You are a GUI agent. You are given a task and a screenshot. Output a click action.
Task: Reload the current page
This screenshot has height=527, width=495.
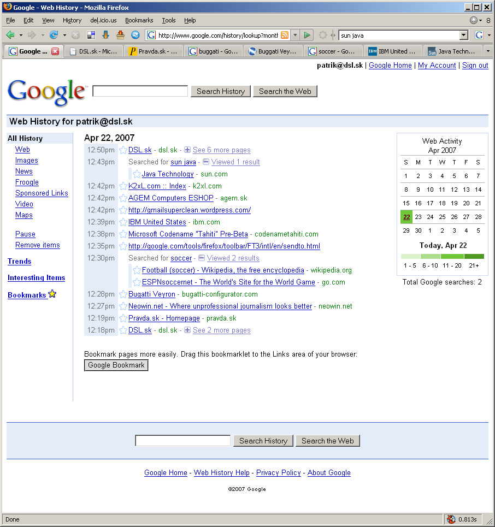coord(54,34)
